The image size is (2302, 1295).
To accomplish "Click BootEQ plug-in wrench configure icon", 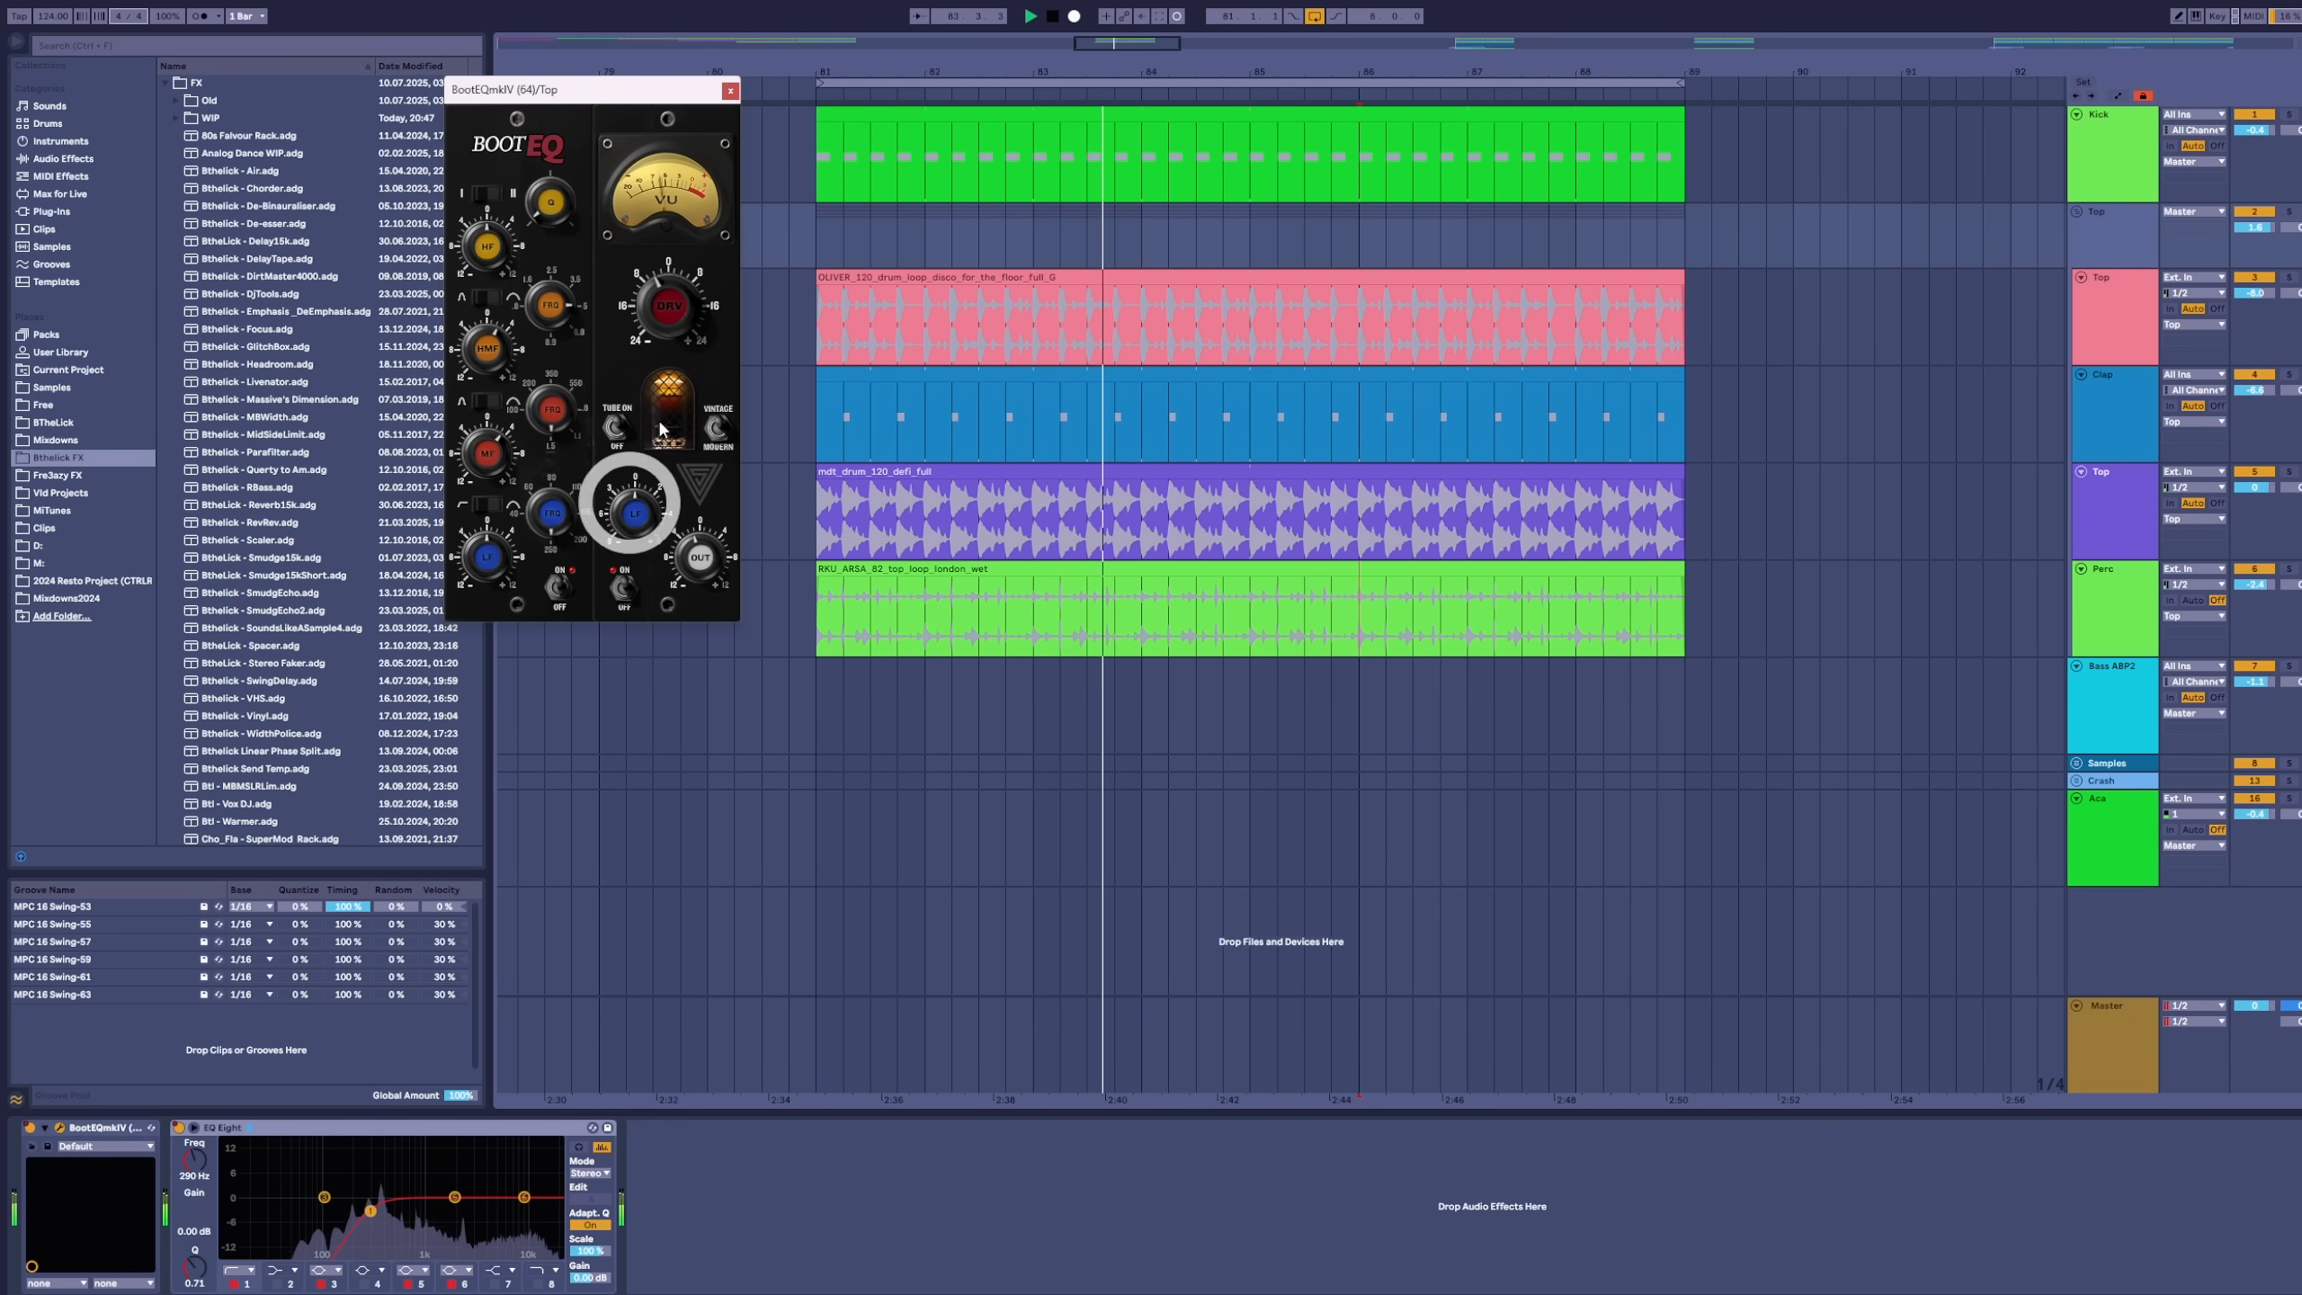I will 59,1128.
